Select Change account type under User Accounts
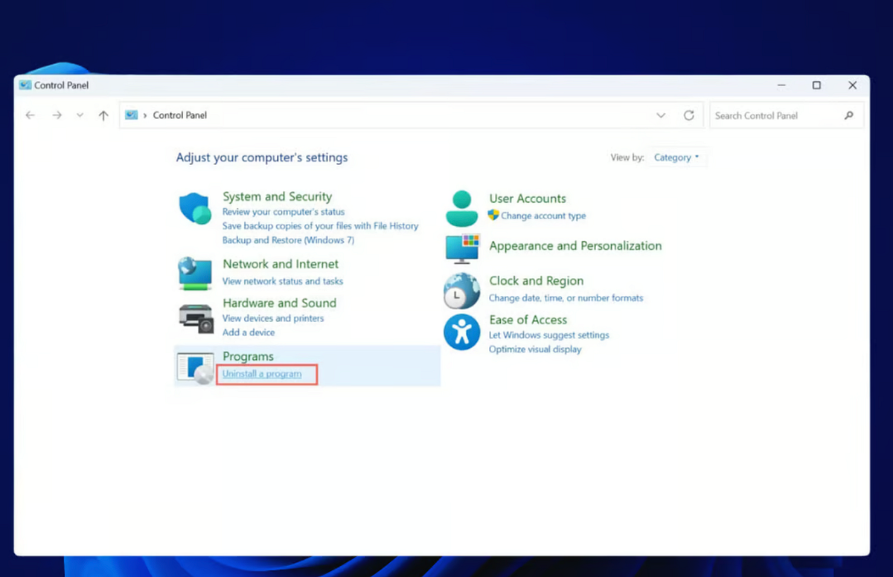The height and width of the screenshot is (577, 893). [x=542, y=216]
